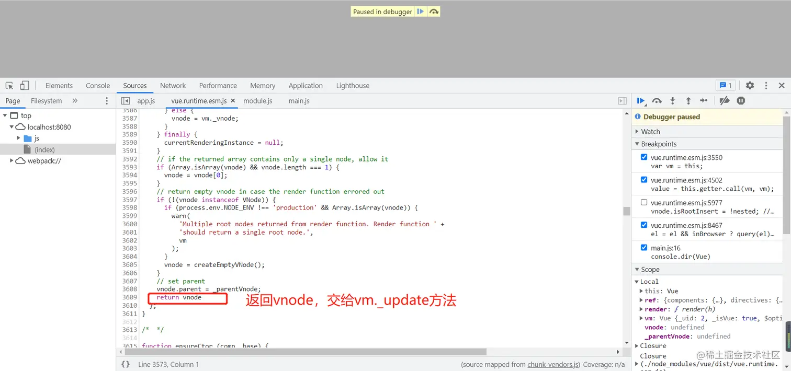Click the Step button in debugger toolbar
Image resolution: width=791 pixels, height=371 pixels.
click(x=704, y=101)
